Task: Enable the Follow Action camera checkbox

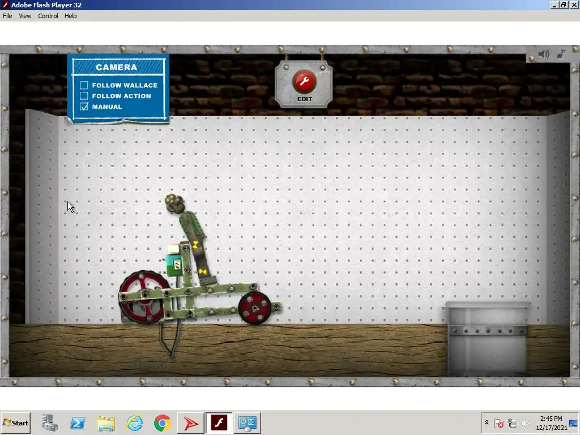Action: coord(84,96)
